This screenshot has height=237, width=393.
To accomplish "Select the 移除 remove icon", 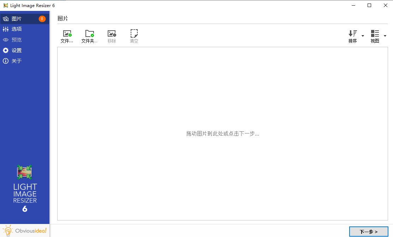I will [x=112, y=34].
